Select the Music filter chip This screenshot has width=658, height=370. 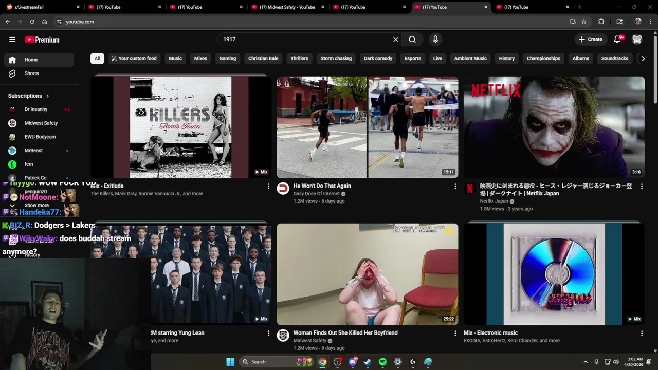click(175, 58)
